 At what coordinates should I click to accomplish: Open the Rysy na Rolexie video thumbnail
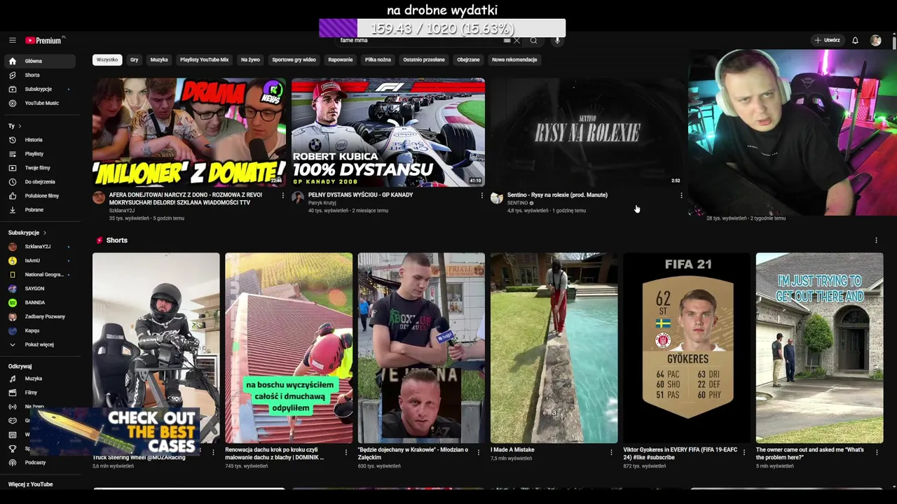click(x=587, y=132)
